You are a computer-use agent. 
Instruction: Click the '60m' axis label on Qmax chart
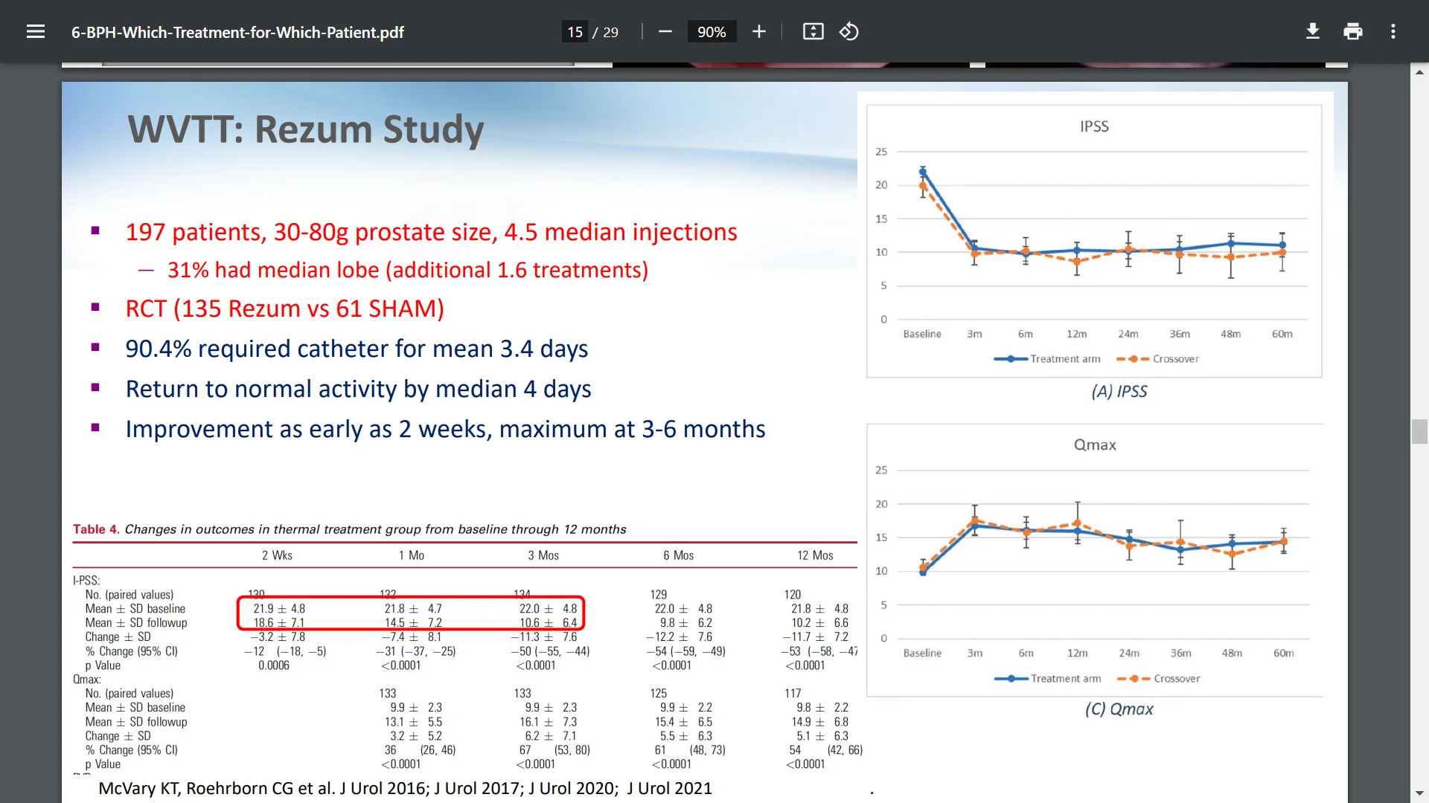1283,653
